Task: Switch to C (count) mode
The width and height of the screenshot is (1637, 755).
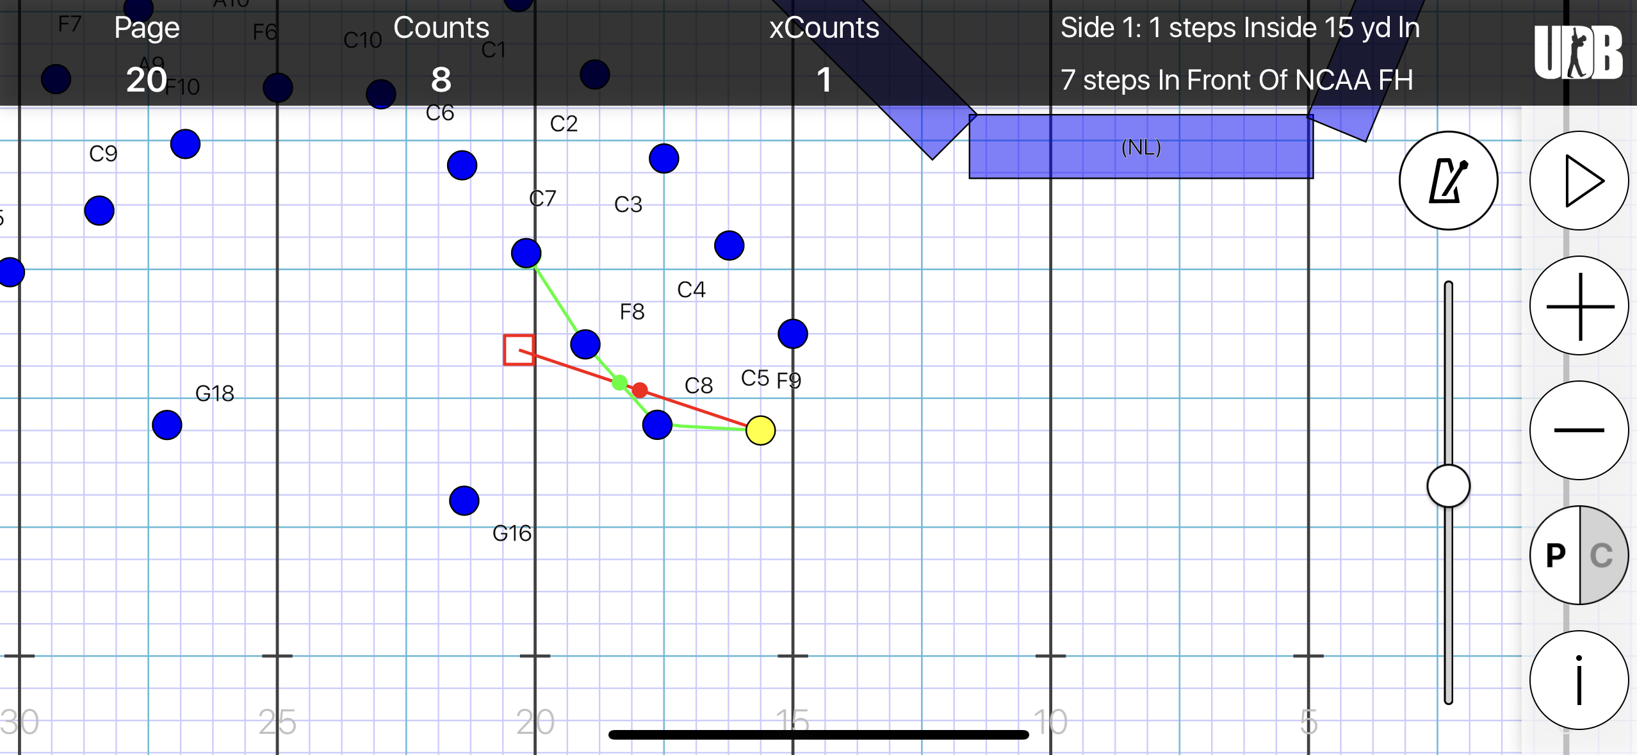Action: click(x=1603, y=555)
